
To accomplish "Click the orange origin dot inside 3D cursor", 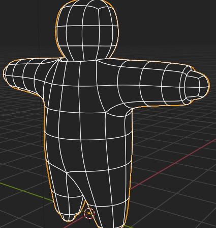I will tap(89, 213).
